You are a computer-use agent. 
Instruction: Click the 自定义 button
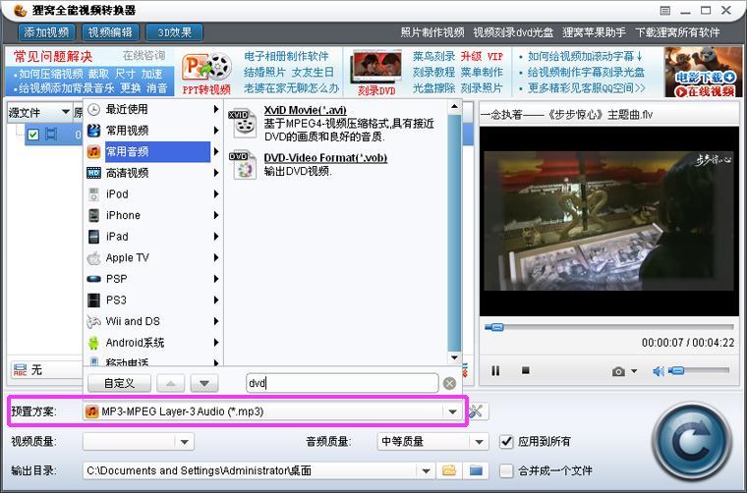pyautogui.click(x=120, y=383)
